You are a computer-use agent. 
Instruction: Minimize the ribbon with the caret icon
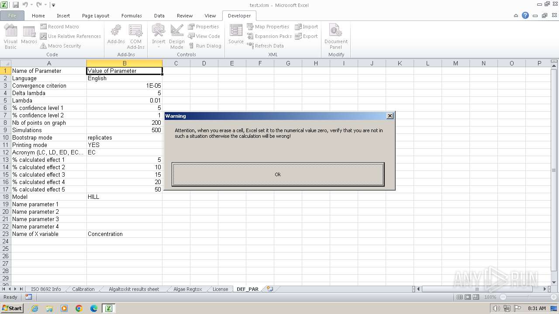pos(516,16)
